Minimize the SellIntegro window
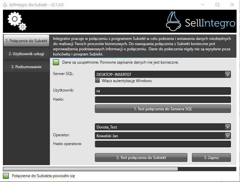Screen dimensions: 240x182 tap(203, 5)
